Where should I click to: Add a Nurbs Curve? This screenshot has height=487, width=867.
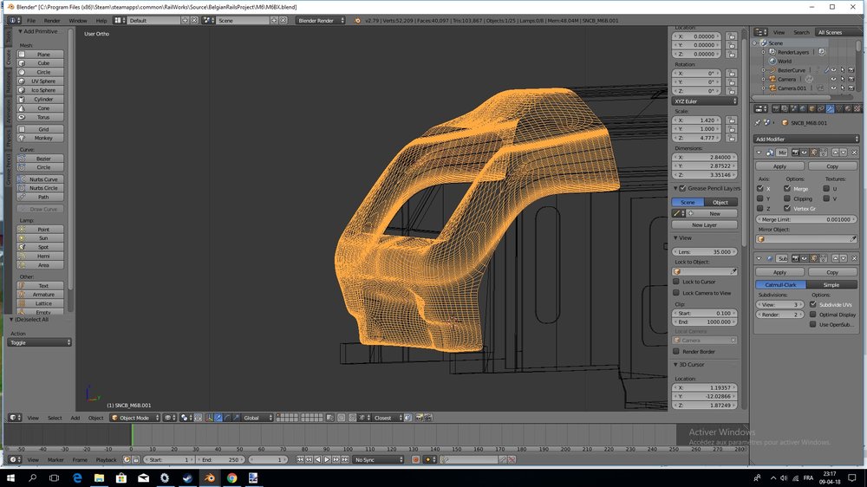coord(40,179)
